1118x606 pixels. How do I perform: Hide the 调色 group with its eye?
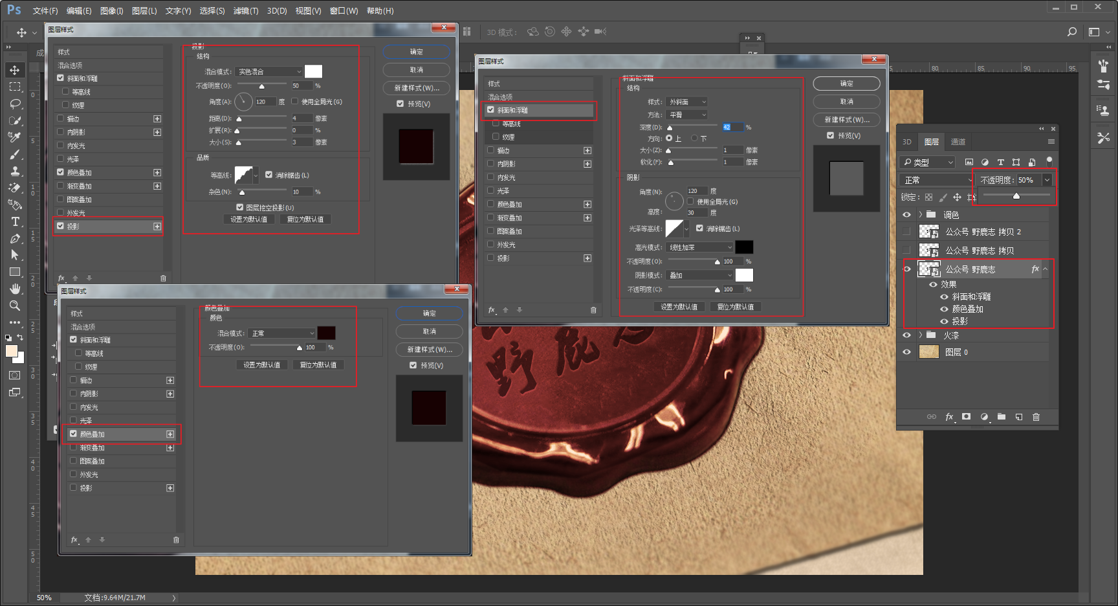click(x=906, y=215)
